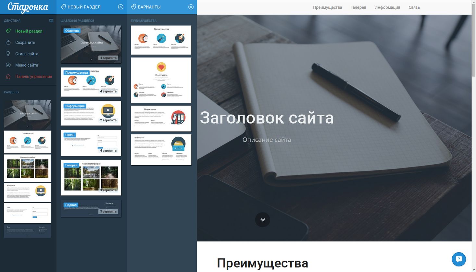Click the Заголовок сайта heading text
This screenshot has height=272, width=476.
[267, 118]
